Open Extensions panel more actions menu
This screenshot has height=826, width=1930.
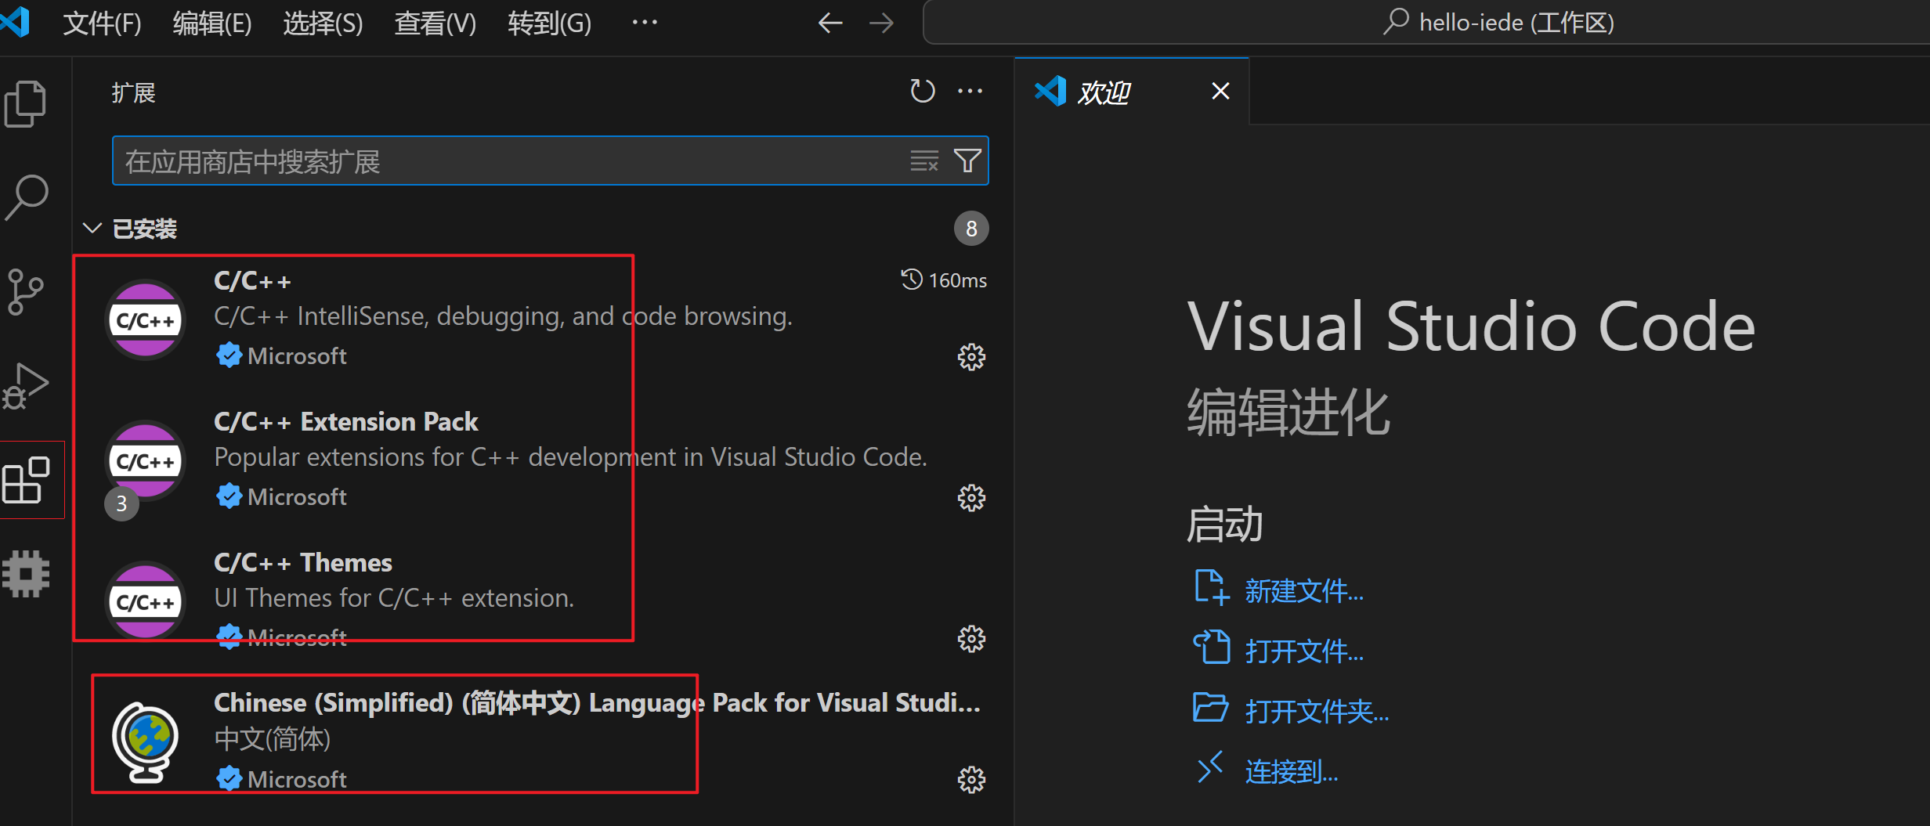970,92
